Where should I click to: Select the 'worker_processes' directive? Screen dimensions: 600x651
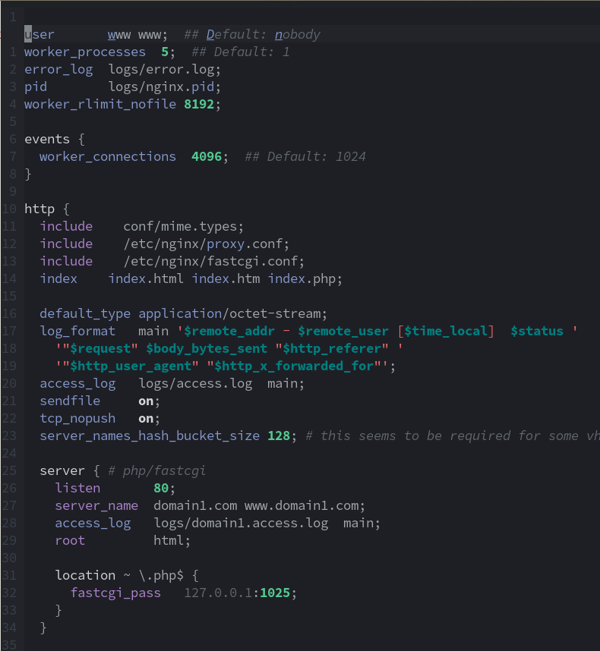tap(85, 52)
